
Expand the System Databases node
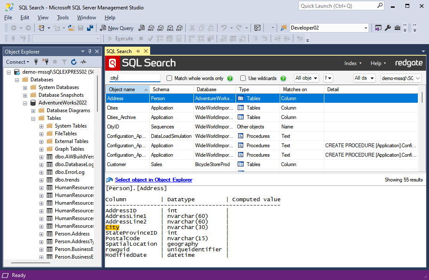25,88
